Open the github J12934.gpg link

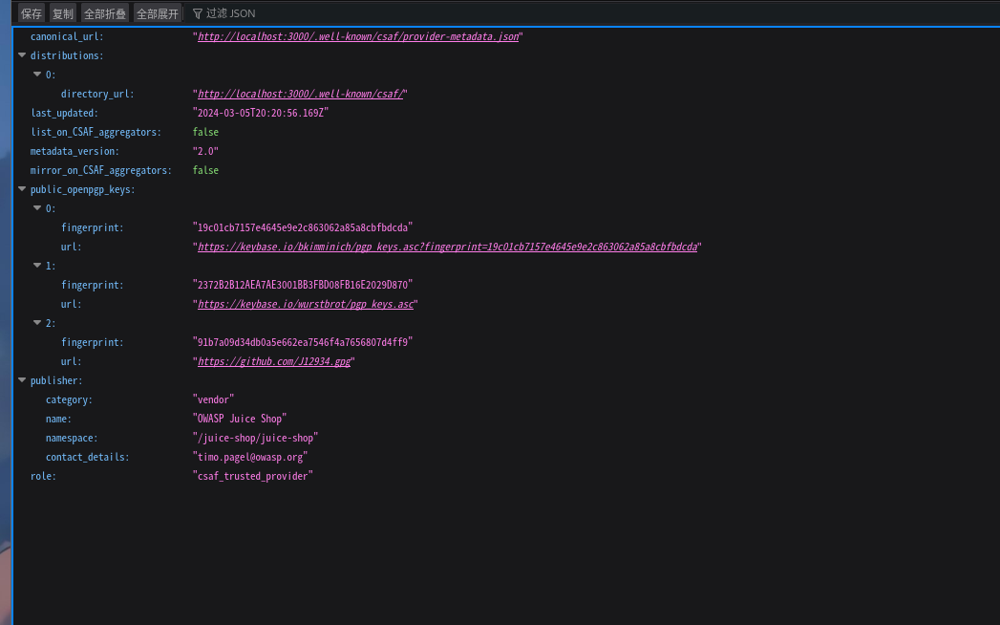pos(274,361)
